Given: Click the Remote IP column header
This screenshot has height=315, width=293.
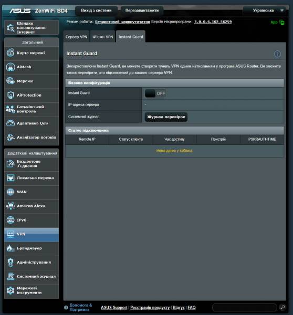Looking at the screenshot, I should point(87,139).
